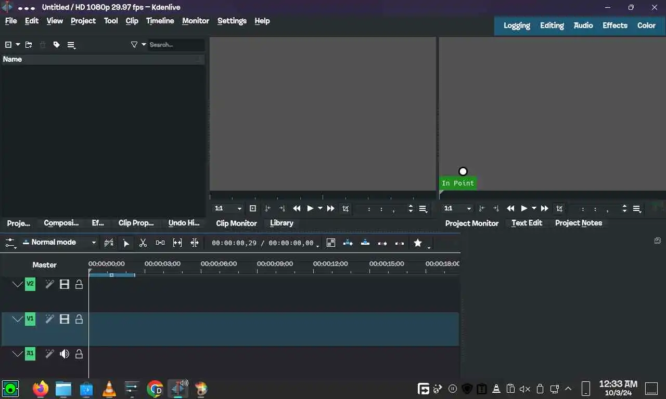Open clip monitor 1:1 zoom dropdown
Image resolution: width=666 pixels, height=399 pixels.
coord(228,208)
